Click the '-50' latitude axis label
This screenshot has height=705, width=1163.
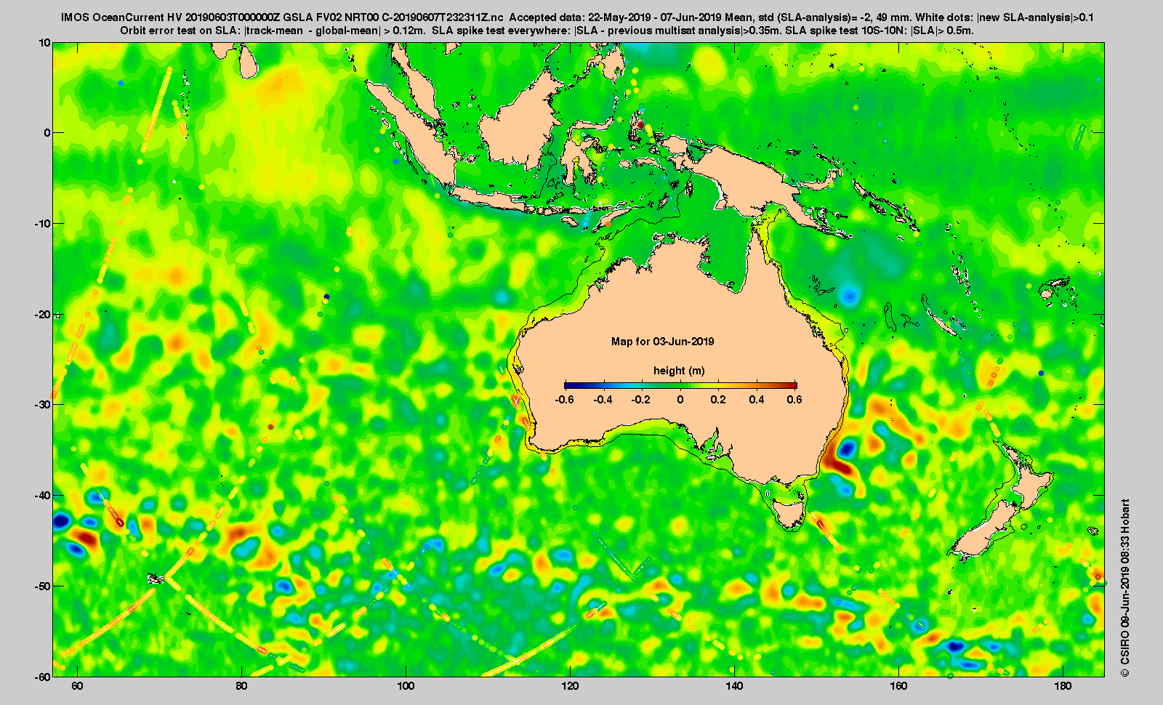coord(43,586)
